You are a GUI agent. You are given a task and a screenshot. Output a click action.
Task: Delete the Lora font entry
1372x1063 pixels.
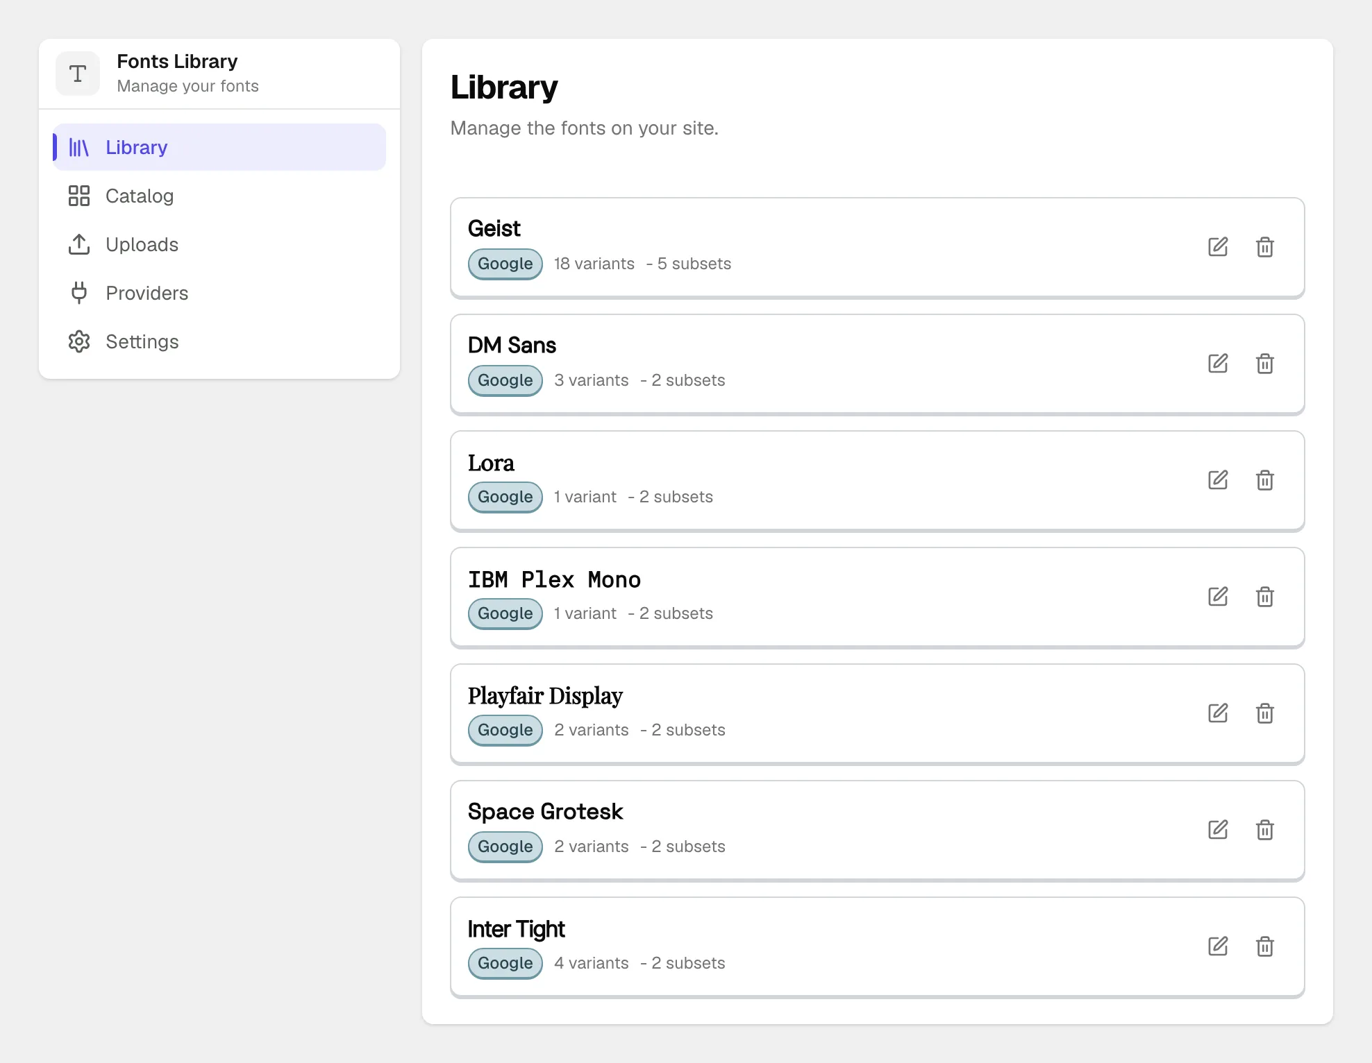tap(1265, 480)
